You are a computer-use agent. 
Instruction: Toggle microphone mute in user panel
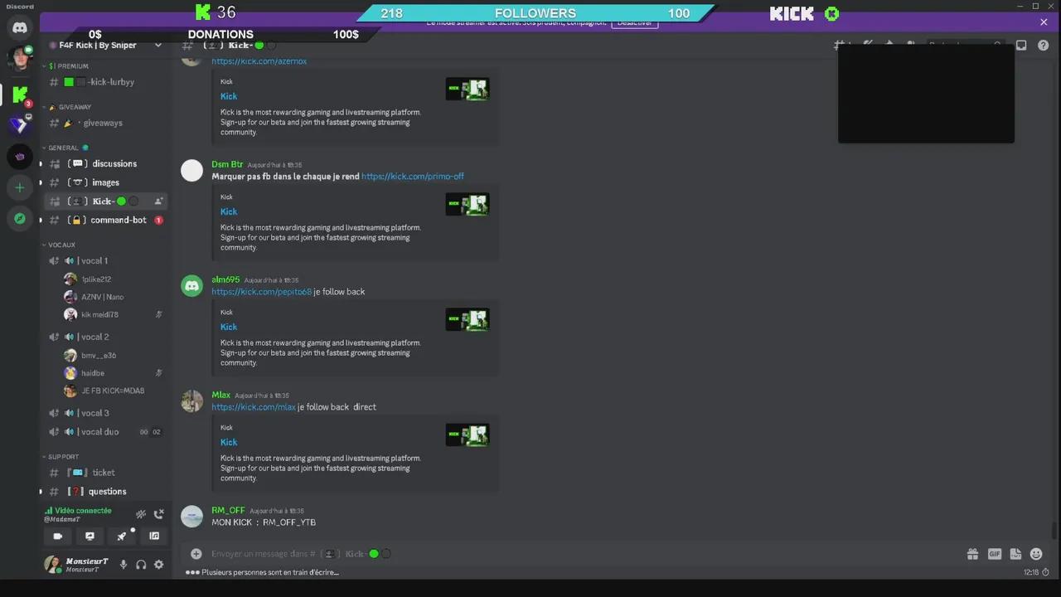[124, 565]
